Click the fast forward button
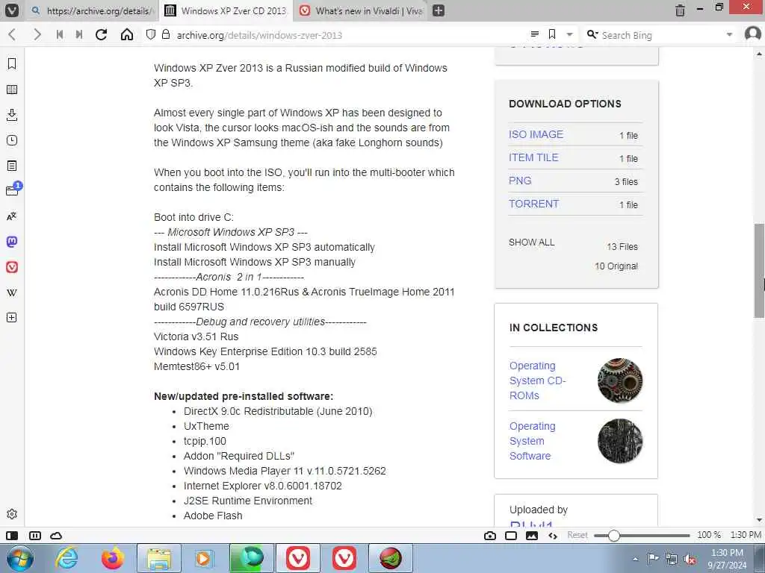Screen dimensions: 765x573 (79, 34)
